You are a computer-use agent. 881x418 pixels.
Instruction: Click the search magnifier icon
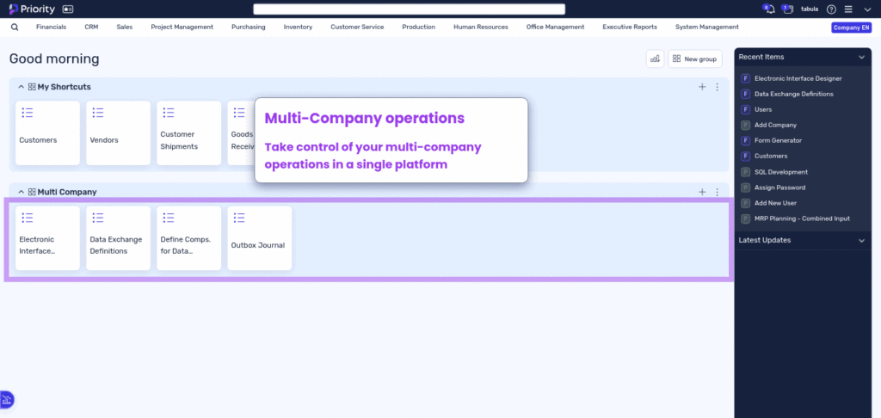tap(15, 27)
